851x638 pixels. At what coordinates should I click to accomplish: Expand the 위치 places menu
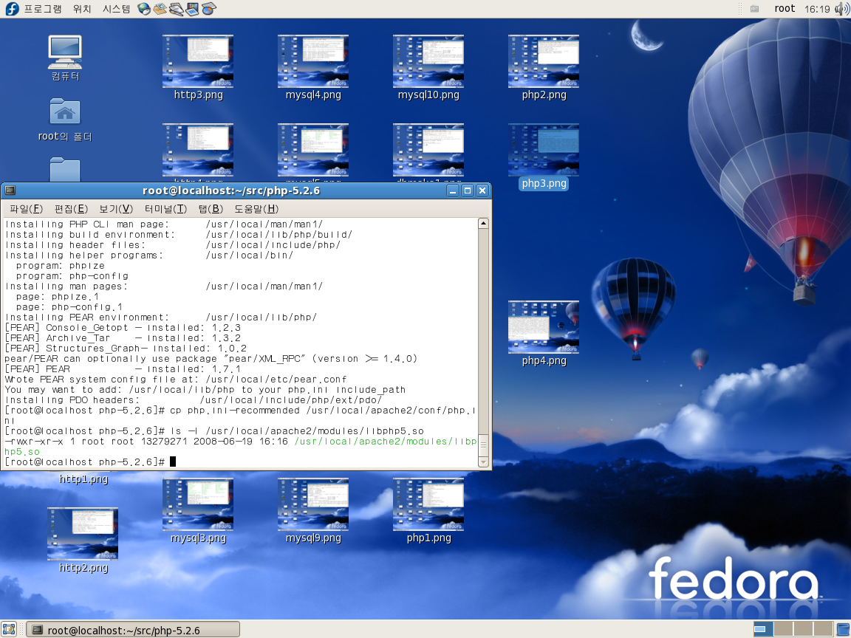coord(82,9)
